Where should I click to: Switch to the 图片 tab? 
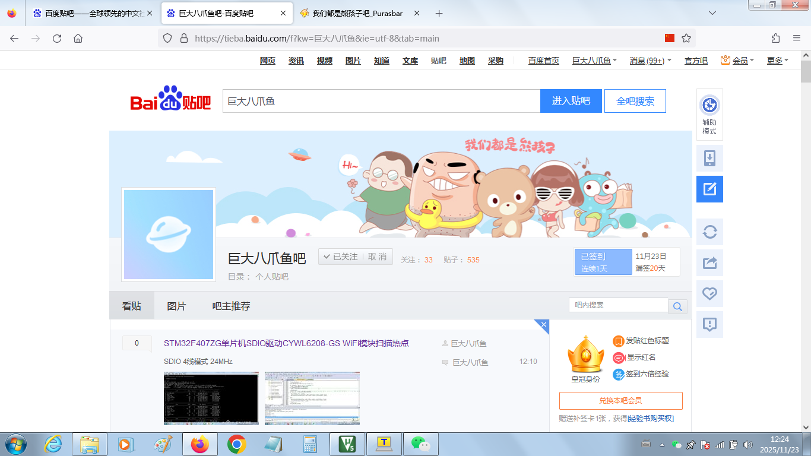(176, 306)
